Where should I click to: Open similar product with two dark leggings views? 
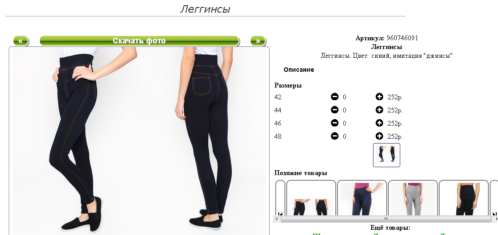click(311, 199)
